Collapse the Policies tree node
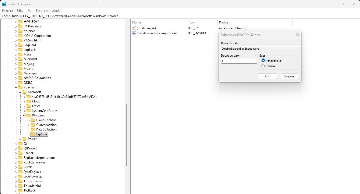This screenshot has height=194, width=360. (x=16, y=87)
